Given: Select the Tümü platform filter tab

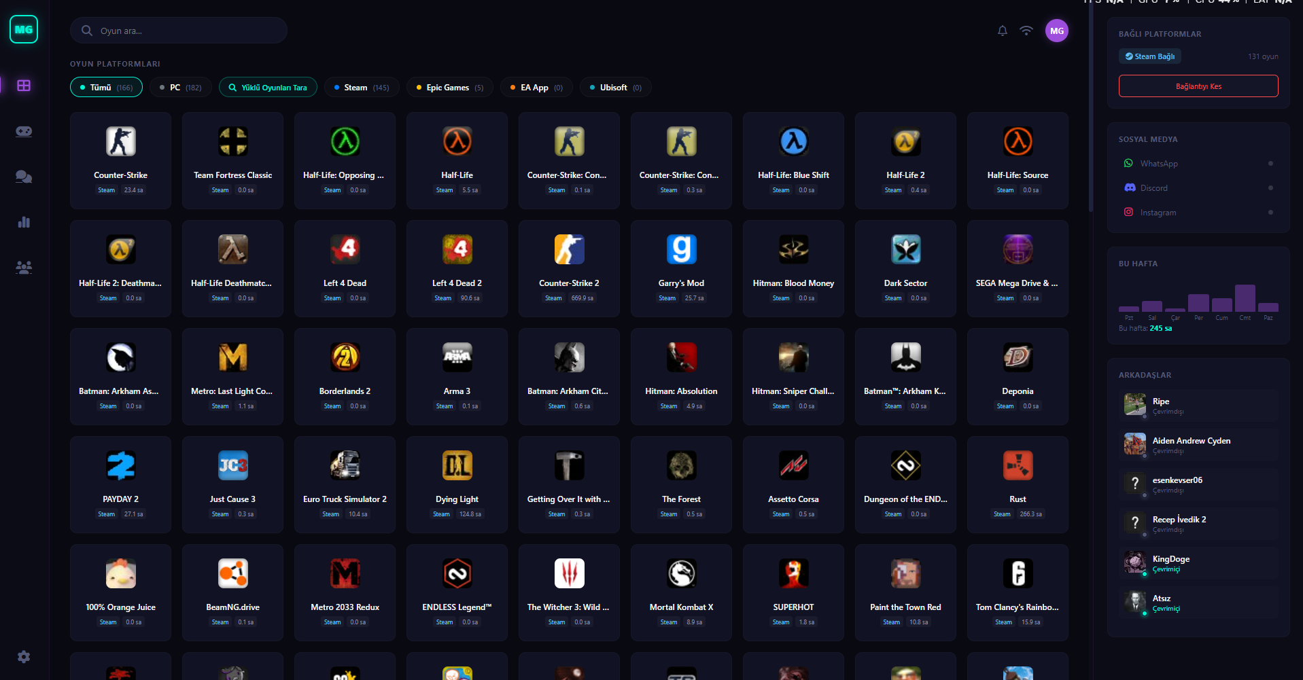Looking at the screenshot, I should pos(106,88).
